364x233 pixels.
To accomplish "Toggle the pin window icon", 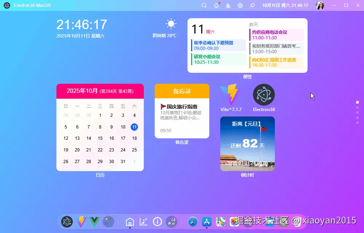I will pos(252,5).
